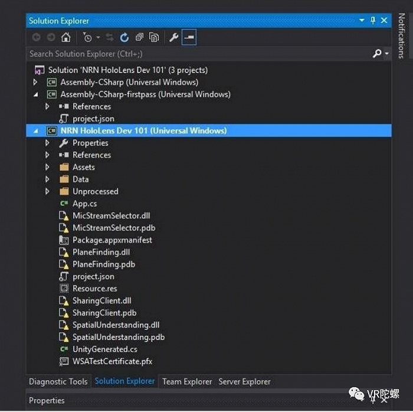Screen dimensions: 413x412
Task: Click warning file icon of SharingClient.pdb
Action: tap(64, 313)
